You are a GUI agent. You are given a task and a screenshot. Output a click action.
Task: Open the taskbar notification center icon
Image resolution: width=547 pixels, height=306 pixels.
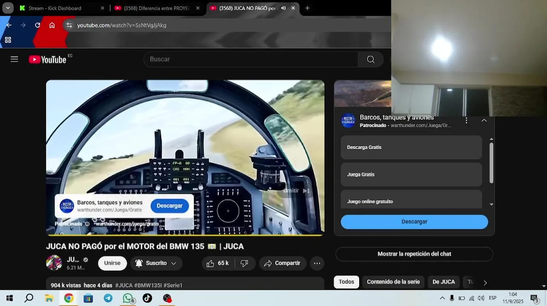tap(535, 298)
